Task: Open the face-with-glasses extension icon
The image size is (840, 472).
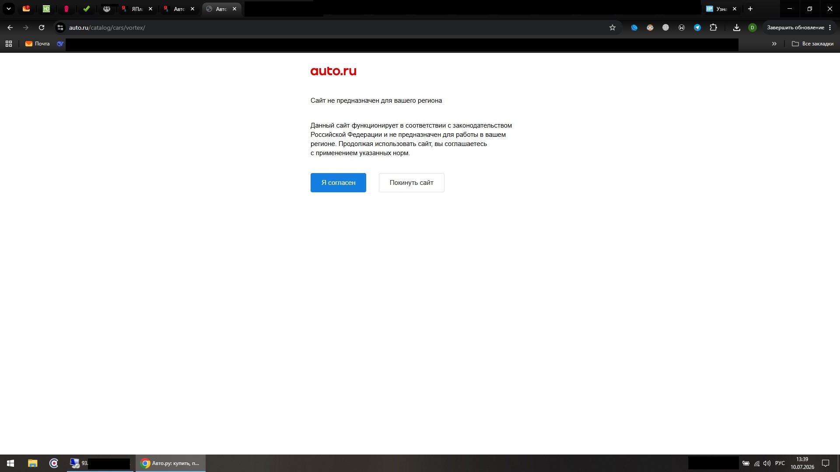Action: click(650, 28)
